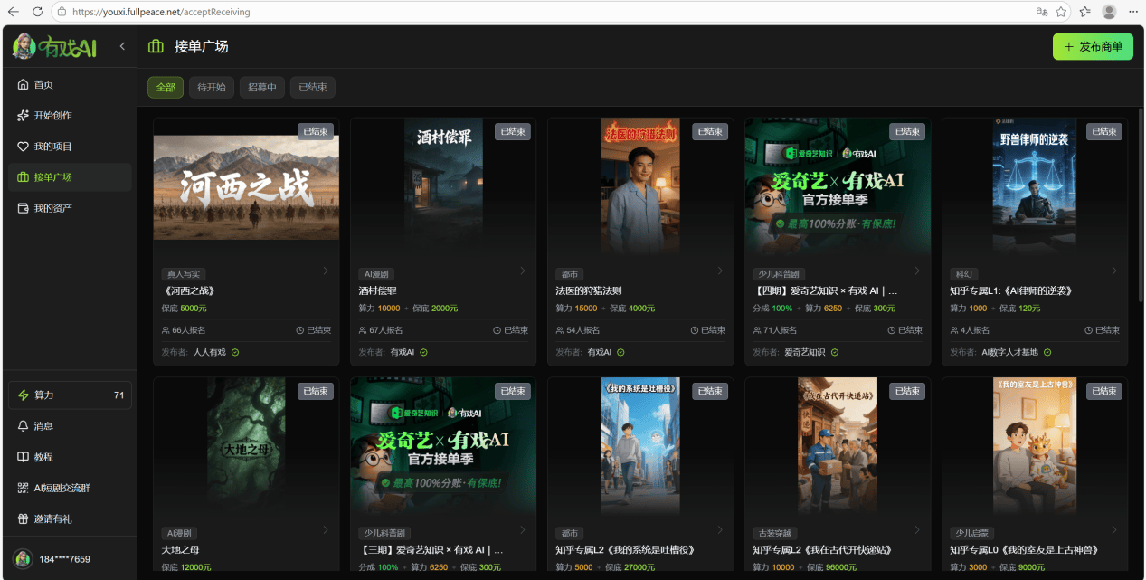Click 邀请有礼 gift icon
1146x580 pixels.
click(24, 518)
